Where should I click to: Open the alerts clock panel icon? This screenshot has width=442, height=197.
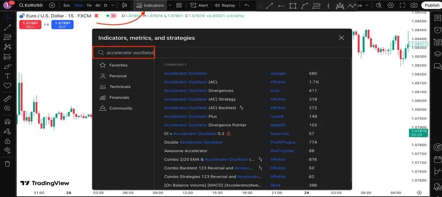coord(437,30)
